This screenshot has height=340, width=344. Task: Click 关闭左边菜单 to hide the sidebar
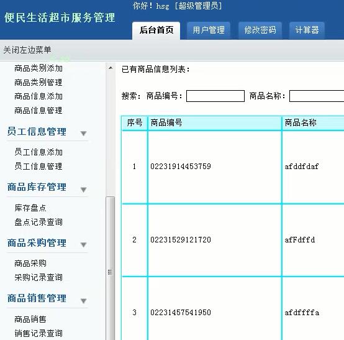click(x=27, y=50)
